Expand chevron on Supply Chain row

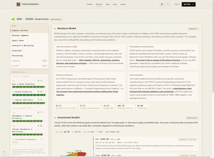click(x=46, y=41)
